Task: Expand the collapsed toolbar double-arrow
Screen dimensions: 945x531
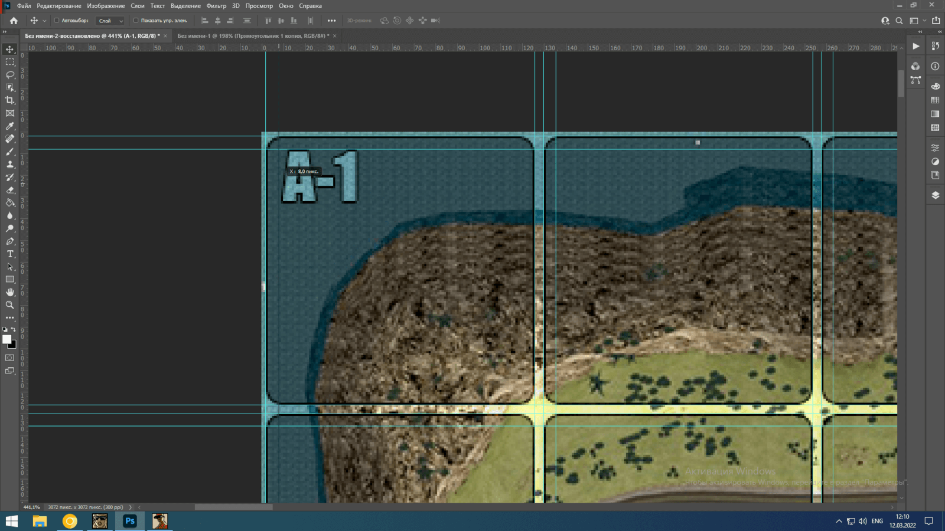Action: (5, 32)
